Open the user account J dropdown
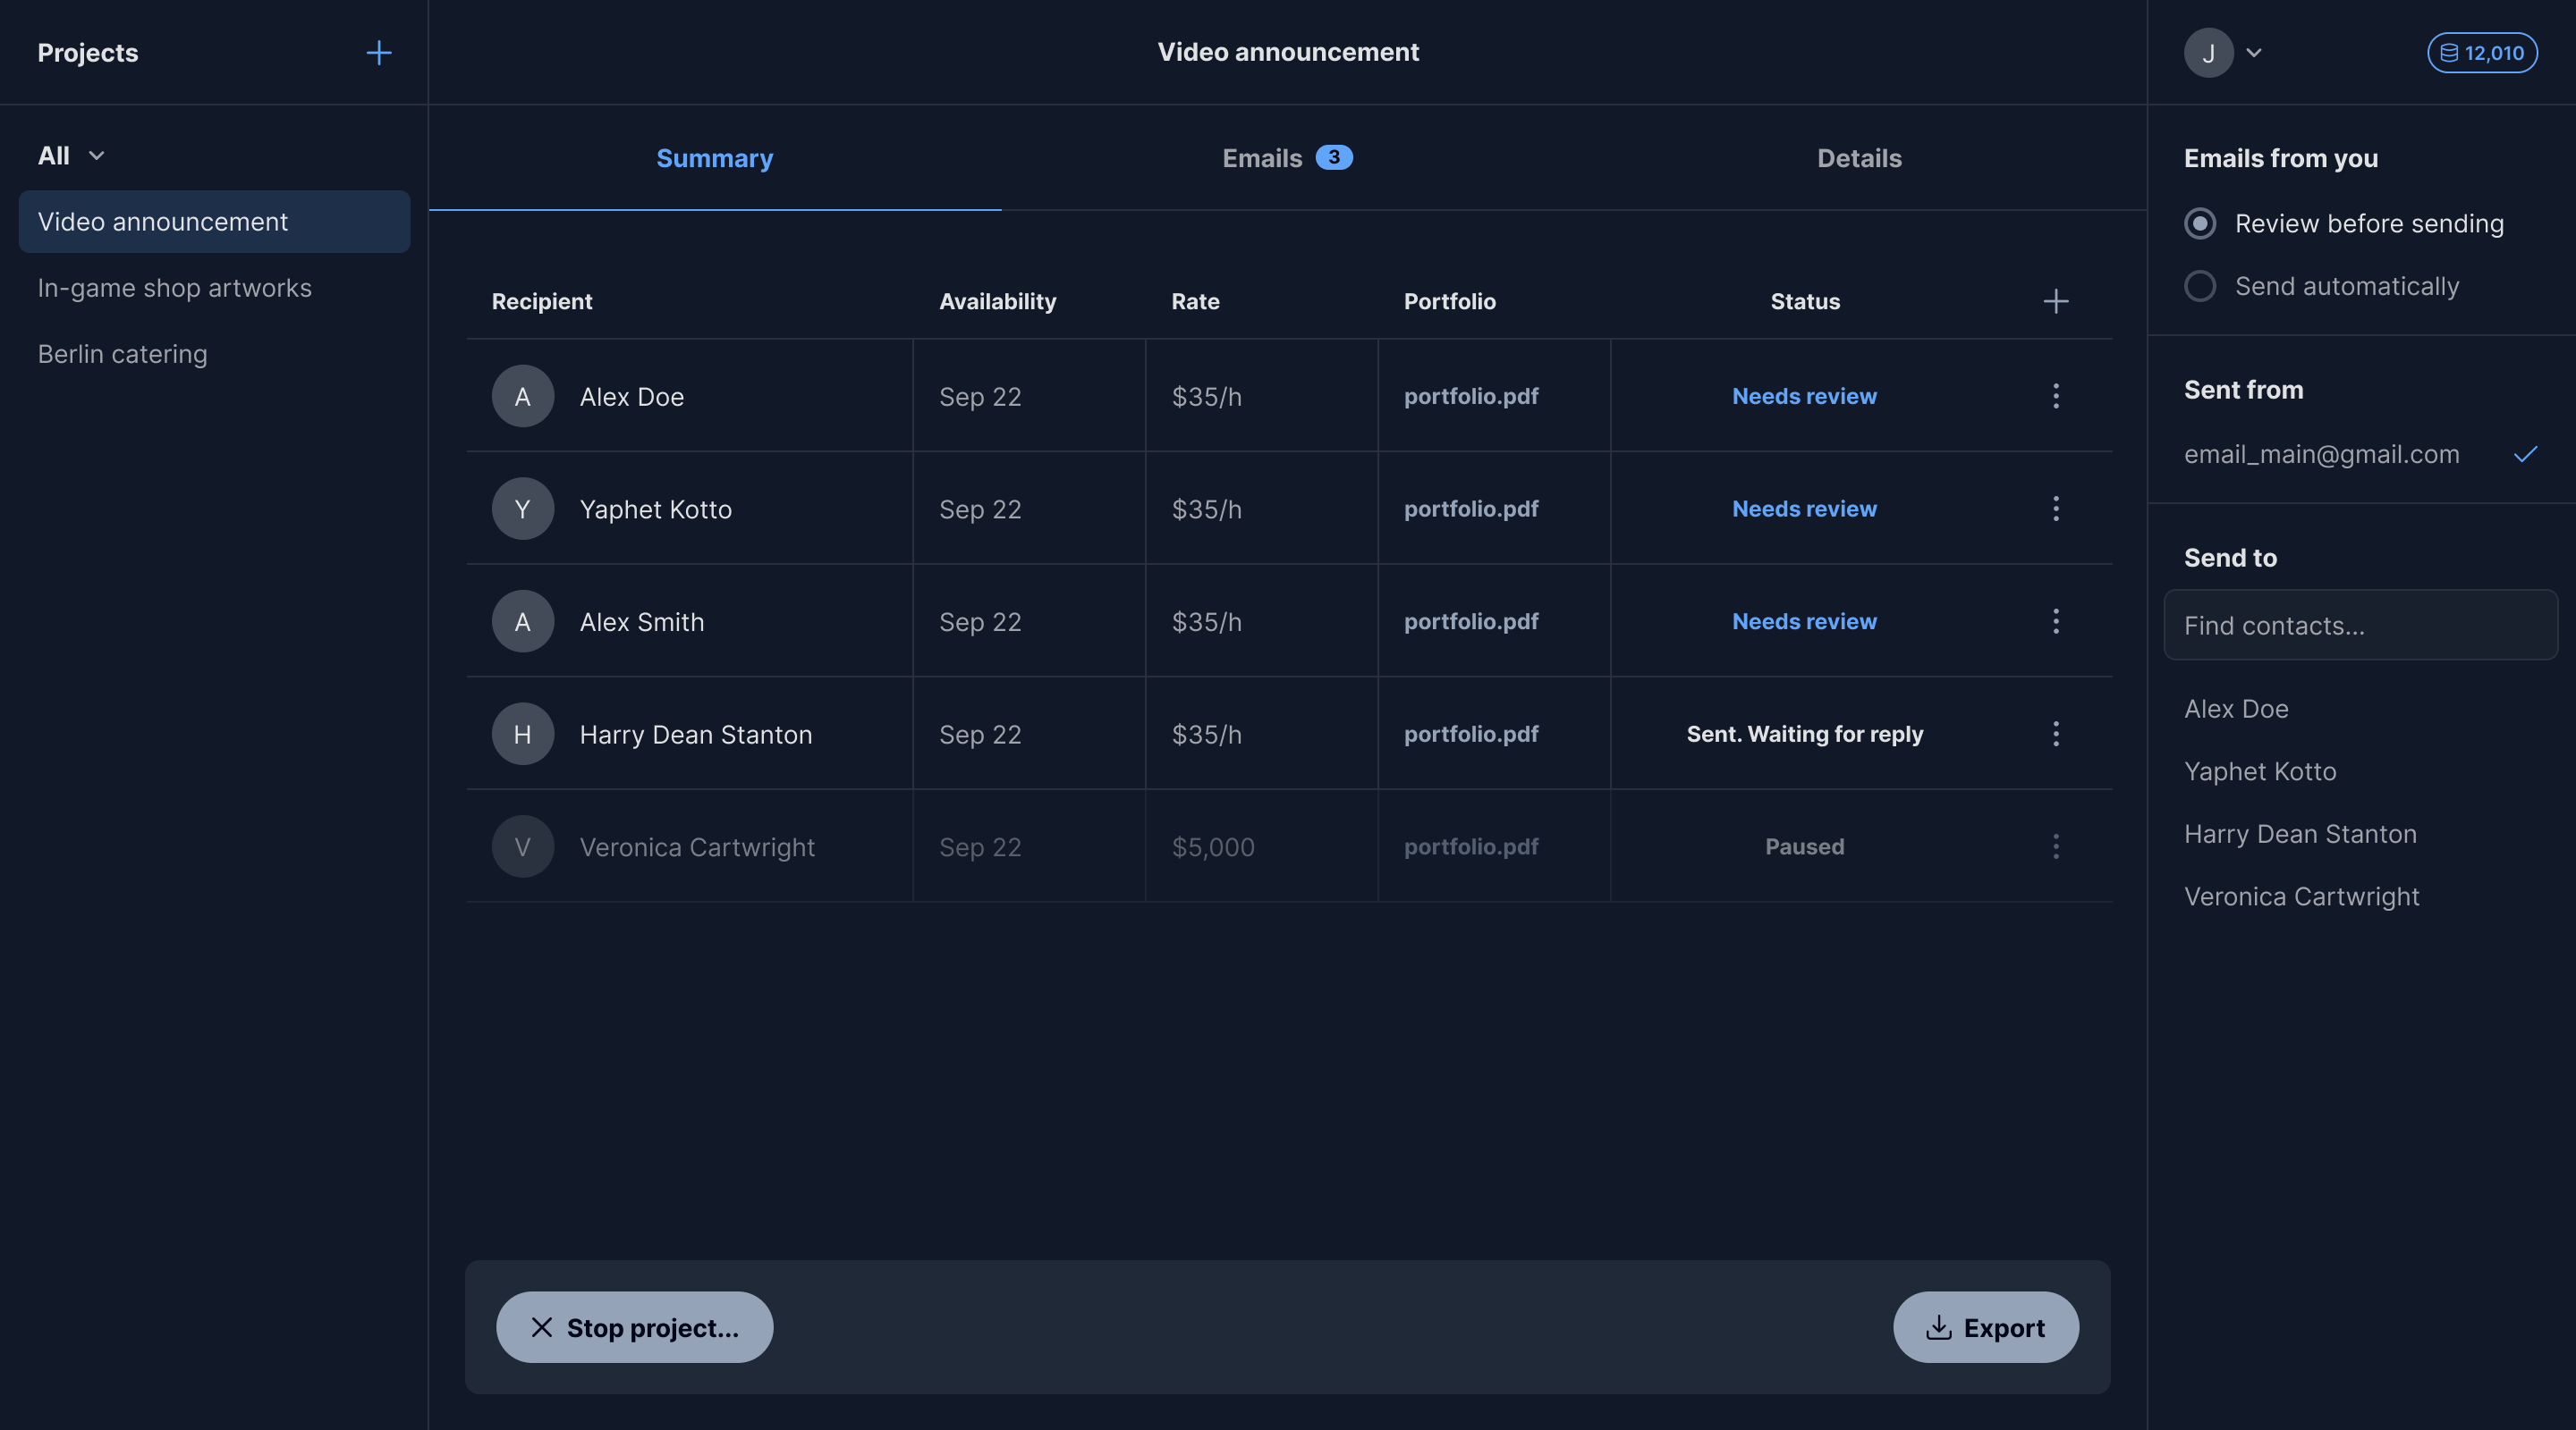The width and height of the screenshot is (2576, 1430). tap(2222, 53)
